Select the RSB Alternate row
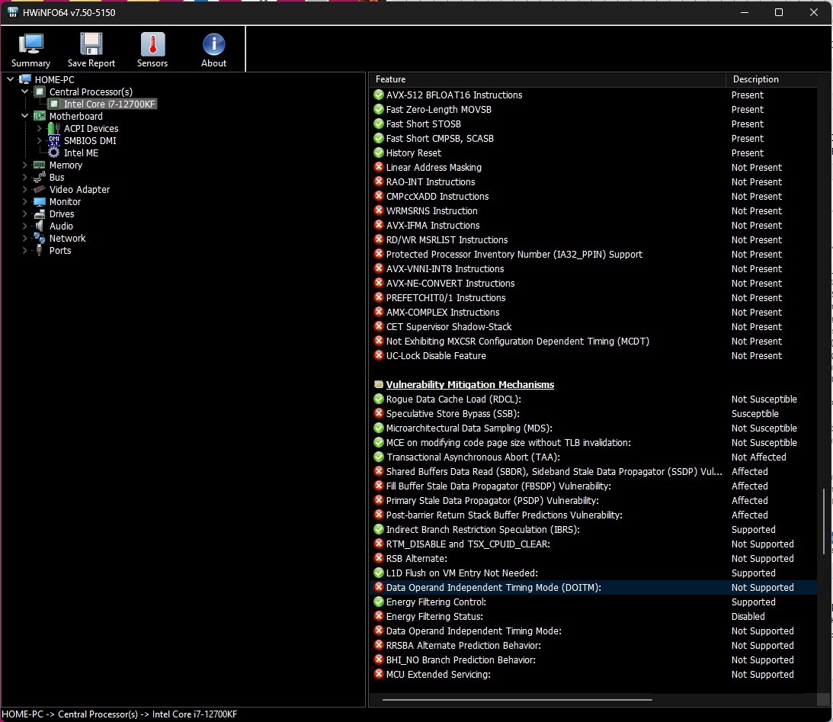 [x=594, y=558]
